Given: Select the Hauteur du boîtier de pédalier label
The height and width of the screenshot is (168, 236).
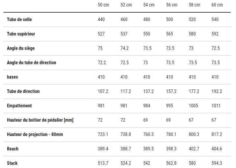Looking at the screenshot, I should [x=40, y=120].
